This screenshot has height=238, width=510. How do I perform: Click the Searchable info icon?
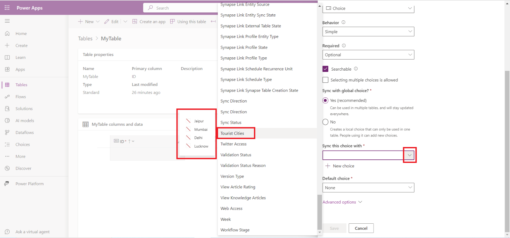pyautogui.click(x=356, y=69)
